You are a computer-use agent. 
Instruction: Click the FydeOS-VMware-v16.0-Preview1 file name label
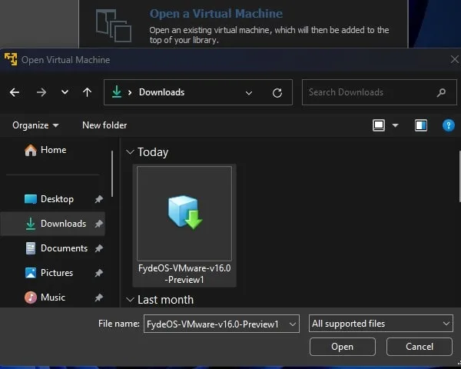click(184, 274)
